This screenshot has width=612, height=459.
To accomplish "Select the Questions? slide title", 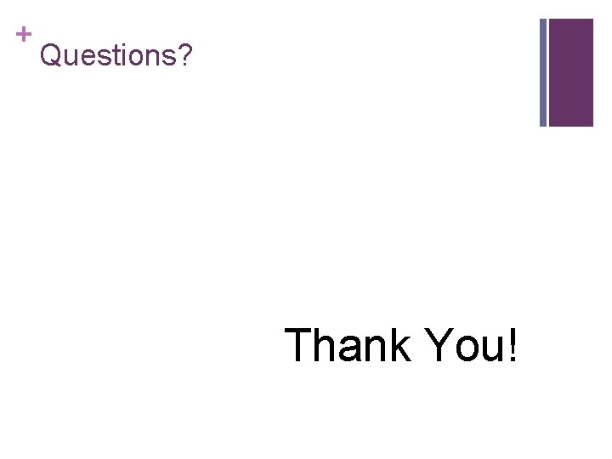I will (x=116, y=55).
